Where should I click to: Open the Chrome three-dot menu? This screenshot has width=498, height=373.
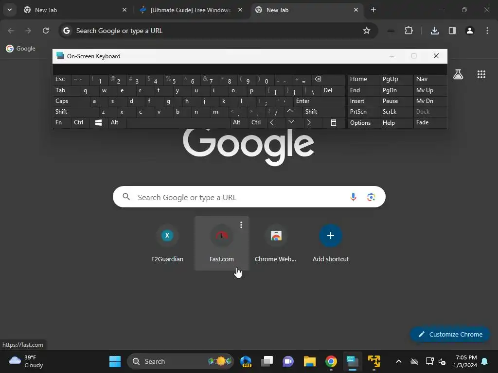[x=487, y=31]
